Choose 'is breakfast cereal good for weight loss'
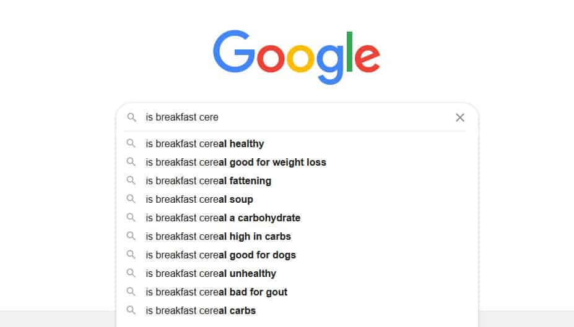 [x=297, y=162]
